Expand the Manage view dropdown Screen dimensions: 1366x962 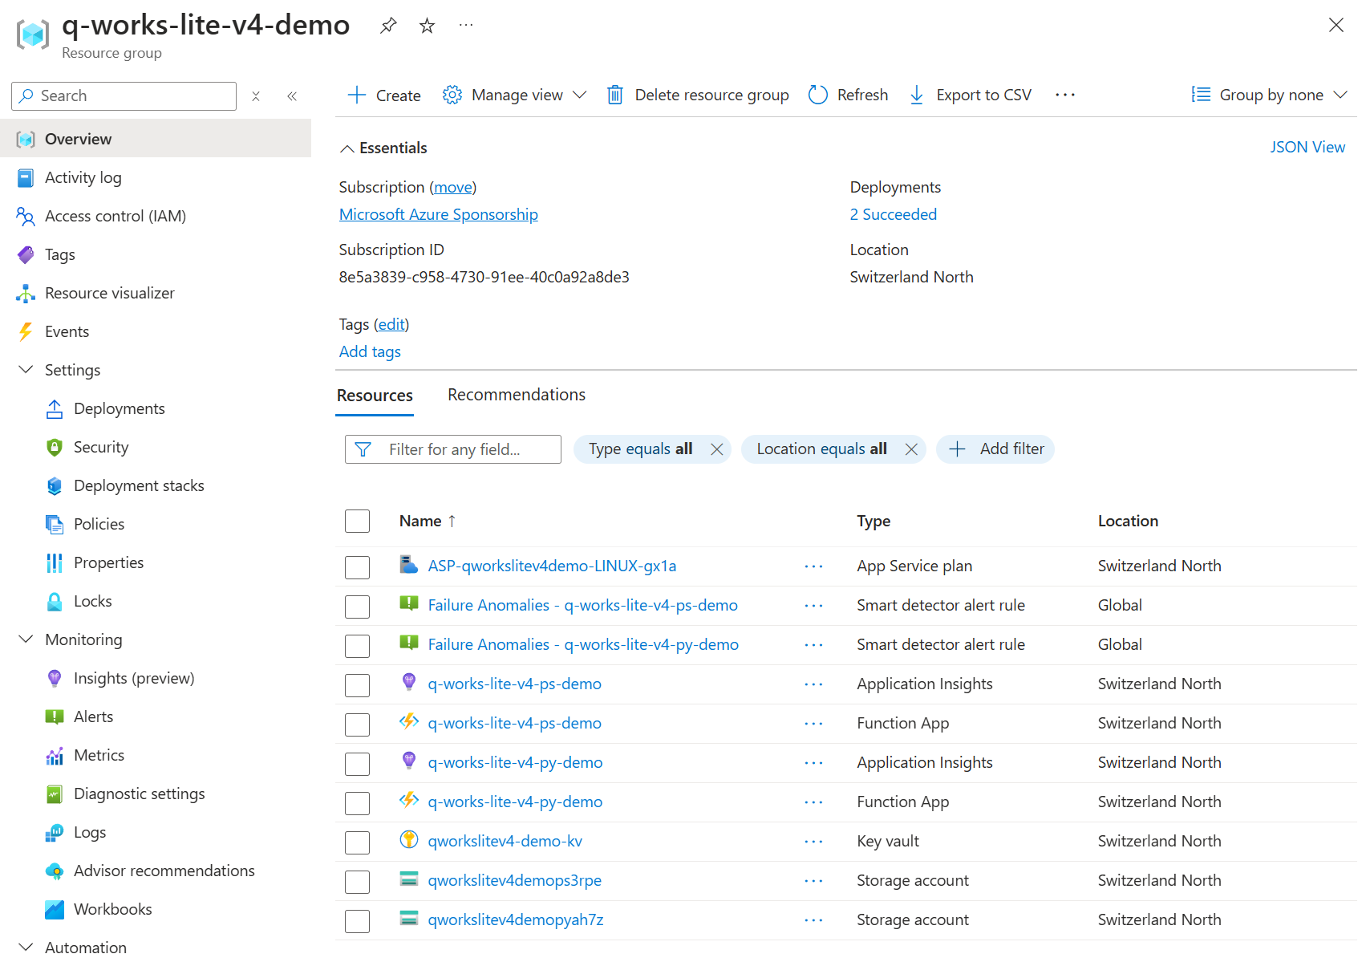(x=580, y=95)
